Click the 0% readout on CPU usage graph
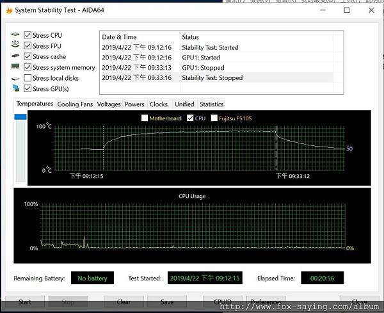Screen dimensions: 384x313 [350, 248]
